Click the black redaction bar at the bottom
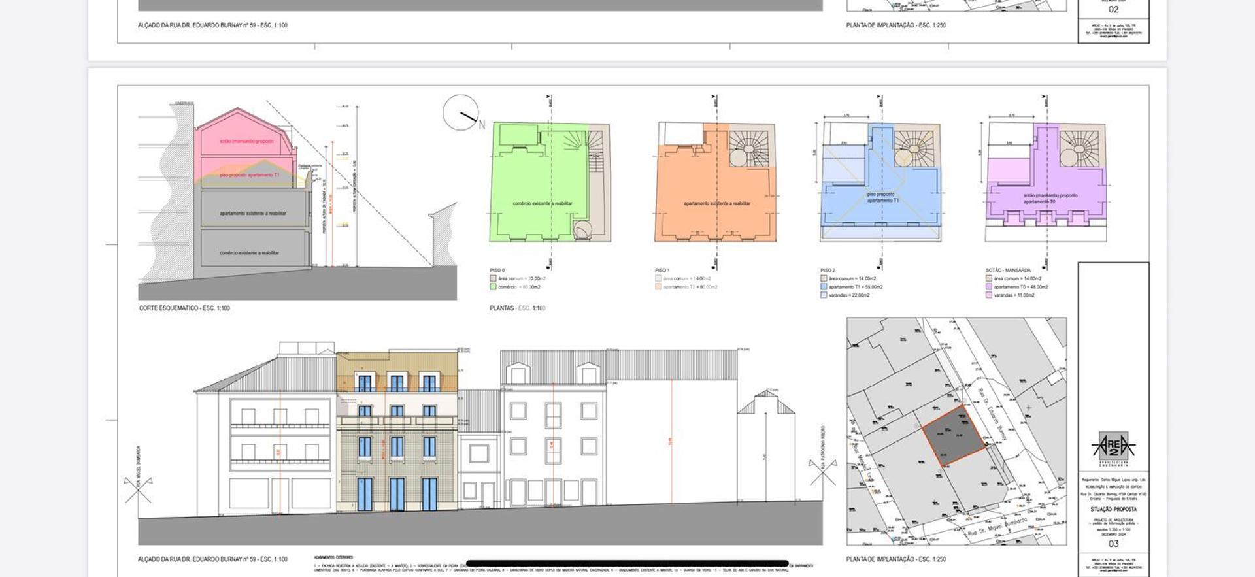The image size is (1255, 577). [627, 563]
